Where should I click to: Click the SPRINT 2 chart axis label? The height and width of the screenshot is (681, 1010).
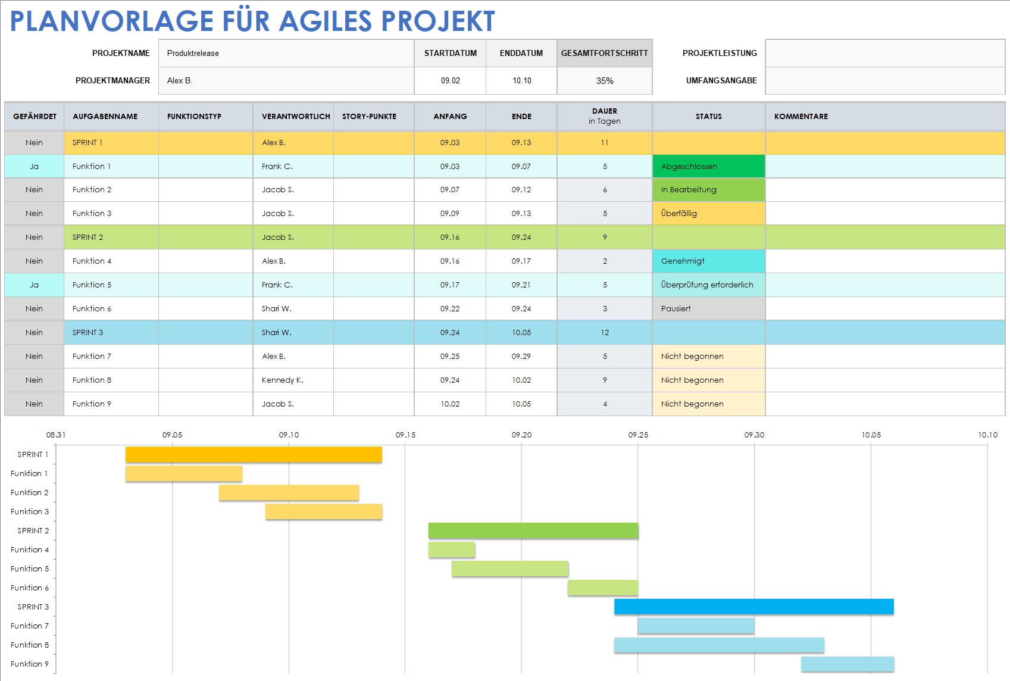tap(33, 530)
